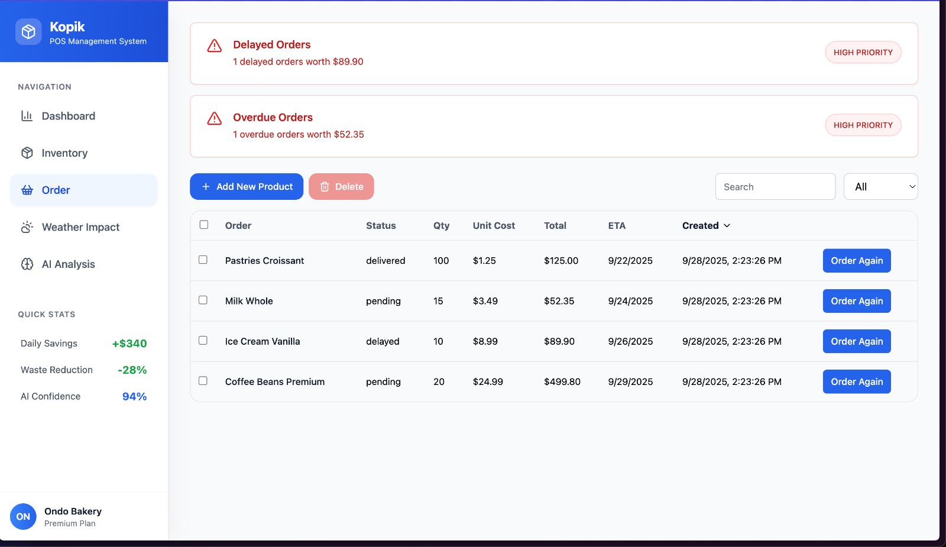Click the Delayed Orders HIGH PRIORITY badge

click(863, 53)
